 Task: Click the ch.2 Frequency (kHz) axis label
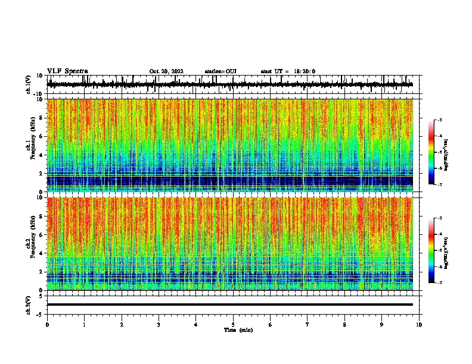(x=32, y=237)
